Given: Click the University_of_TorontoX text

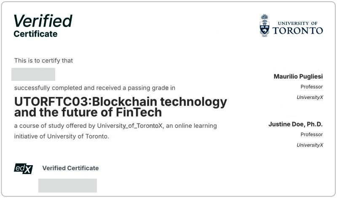Looking at the screenshot, I should pos(130,126).
